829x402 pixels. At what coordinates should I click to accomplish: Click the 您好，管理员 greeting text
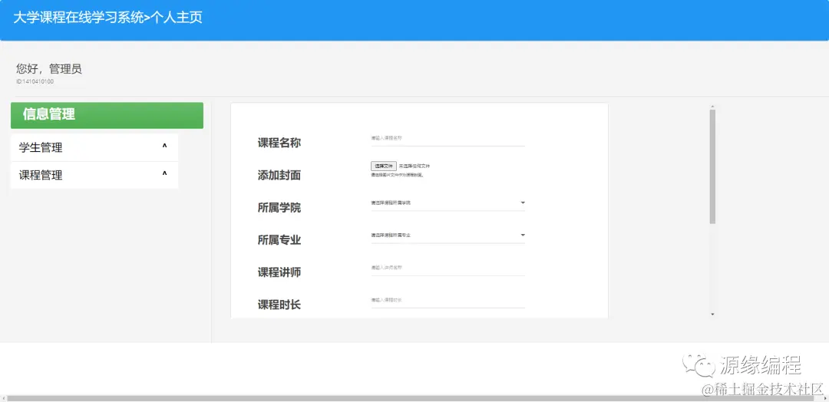[x=49, y=69]
